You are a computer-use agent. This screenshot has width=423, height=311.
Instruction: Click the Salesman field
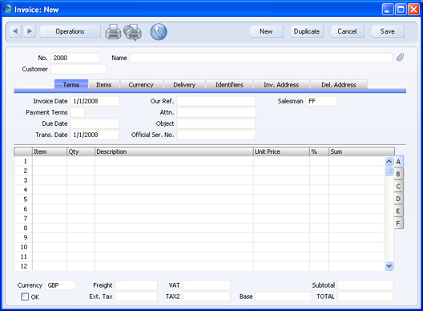[x=321, y=101]
